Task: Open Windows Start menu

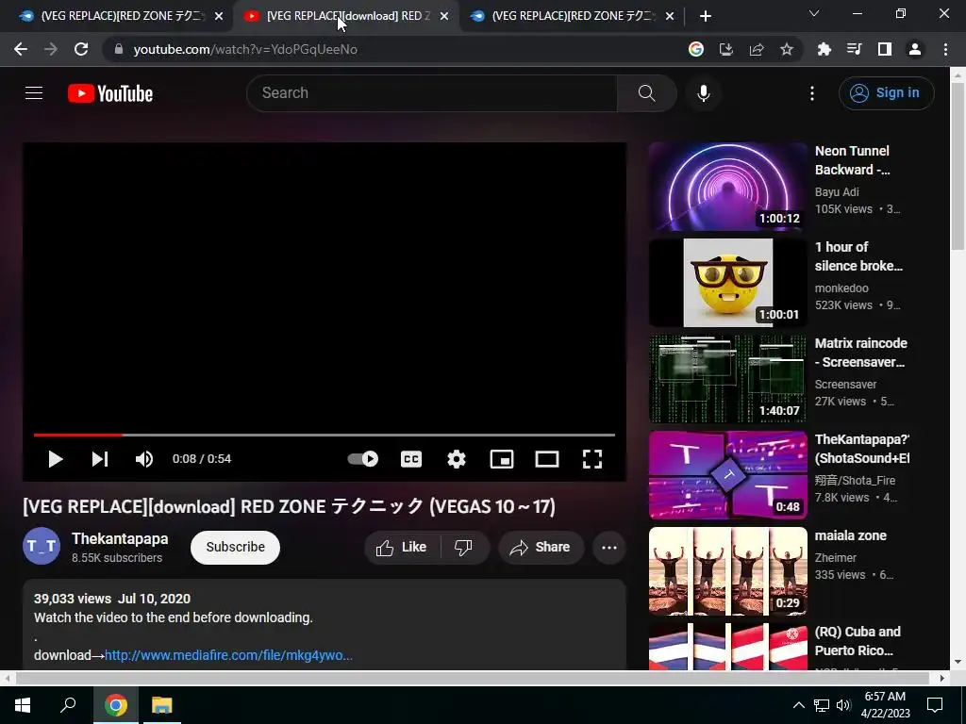Action: 23,705
